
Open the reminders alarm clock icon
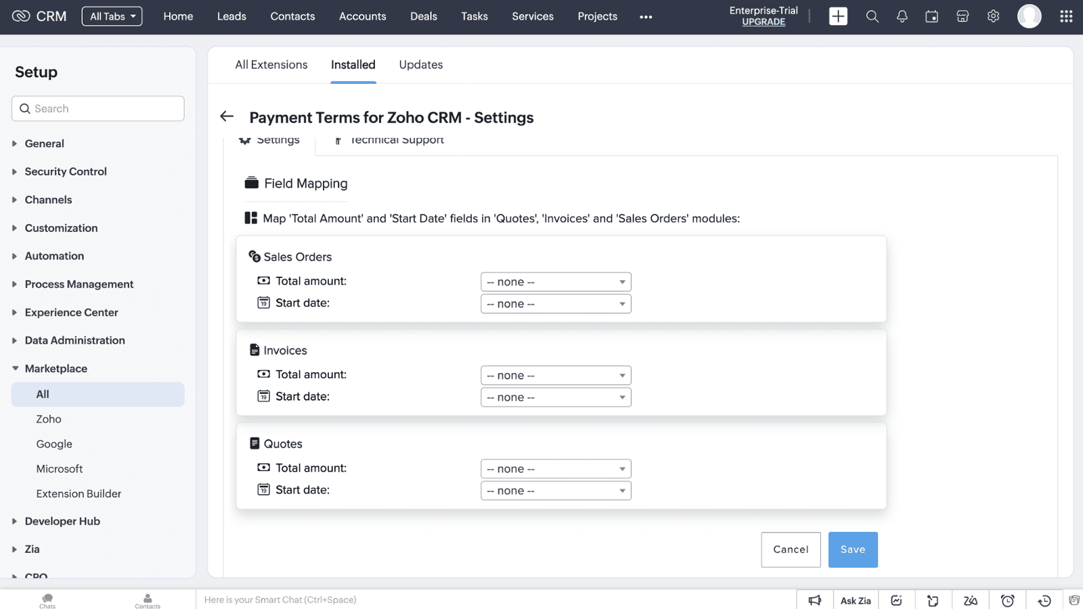tap(1007, 600)
